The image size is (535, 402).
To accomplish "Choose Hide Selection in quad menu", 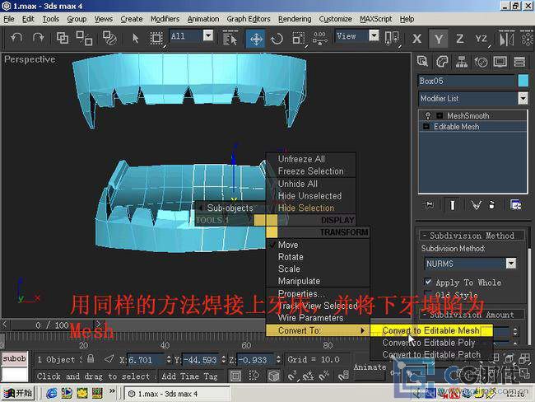I will [x=306, y=208].
